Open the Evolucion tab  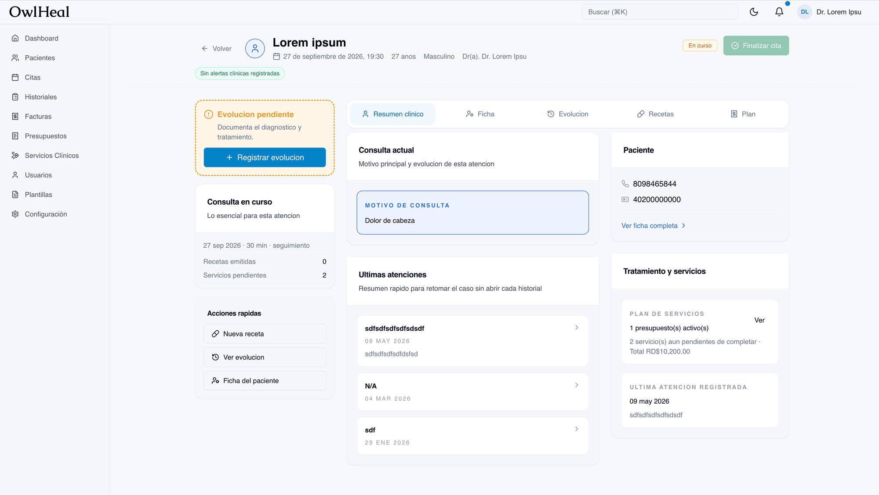tap(567, 114)
